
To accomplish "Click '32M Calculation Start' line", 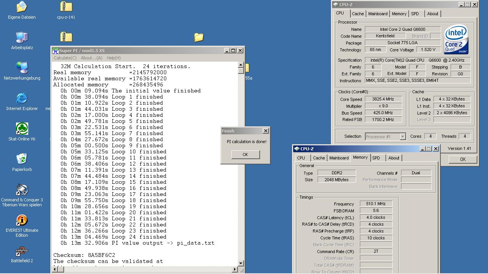I will click(125, 66).
